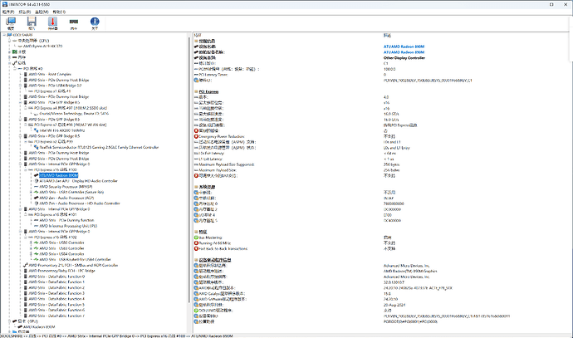Open the 概要 (Summary) toolbar icon
This screenshot has width=573, height=338.
pos(11,22)
